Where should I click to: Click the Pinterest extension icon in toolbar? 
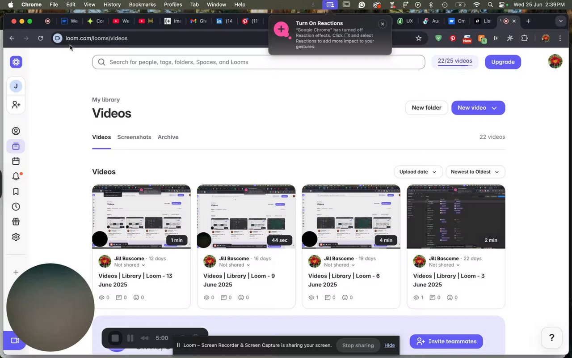coord(453,38)
